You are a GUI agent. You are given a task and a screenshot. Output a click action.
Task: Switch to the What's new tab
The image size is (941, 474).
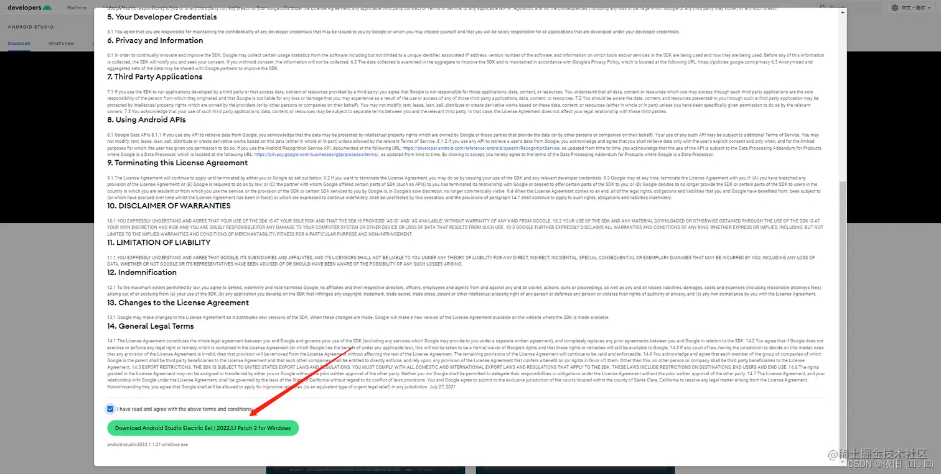(61, 43)
